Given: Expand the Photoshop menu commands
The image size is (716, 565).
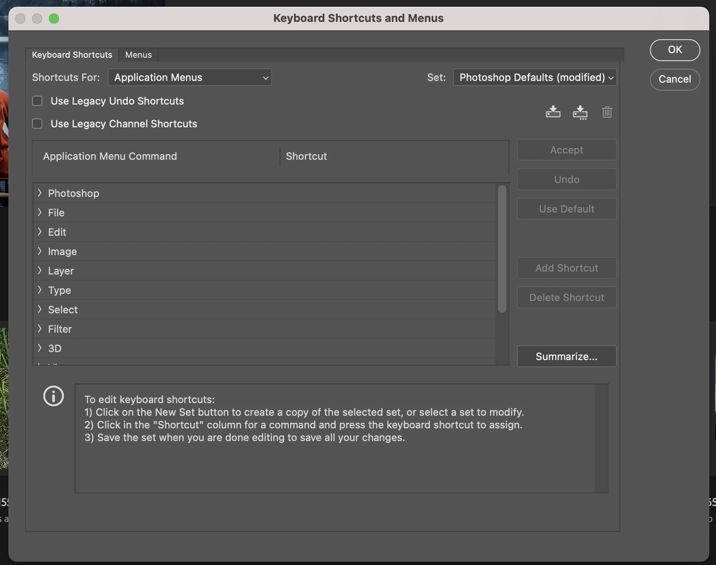Looking at the screenshot, I should coord(40,193).
